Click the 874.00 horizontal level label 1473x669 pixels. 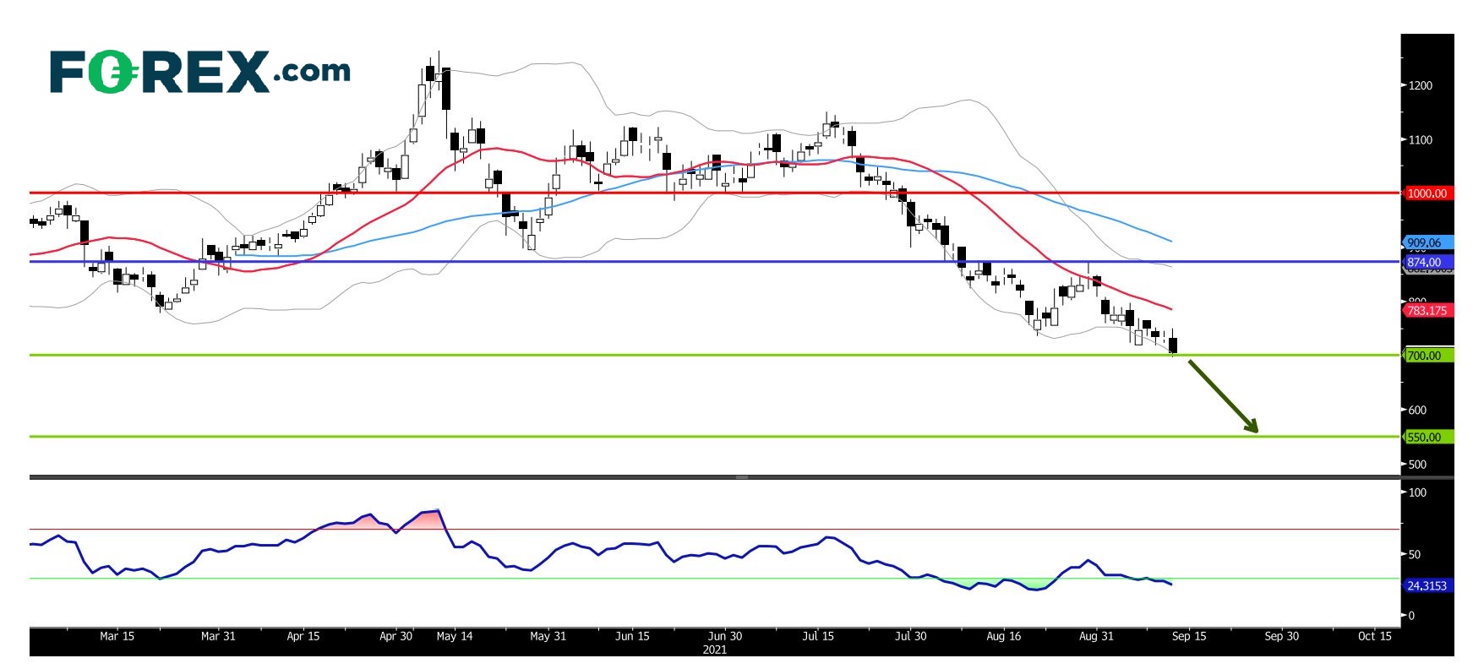[x=1427, y=262]
